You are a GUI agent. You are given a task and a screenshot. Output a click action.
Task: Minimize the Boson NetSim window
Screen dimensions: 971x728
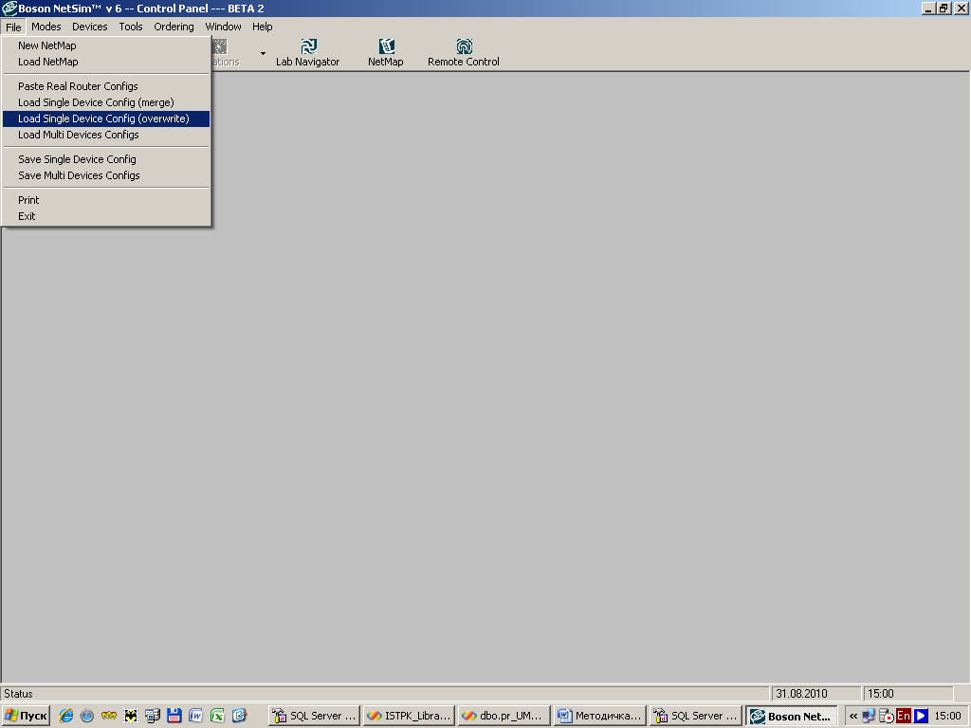point(928,9)
